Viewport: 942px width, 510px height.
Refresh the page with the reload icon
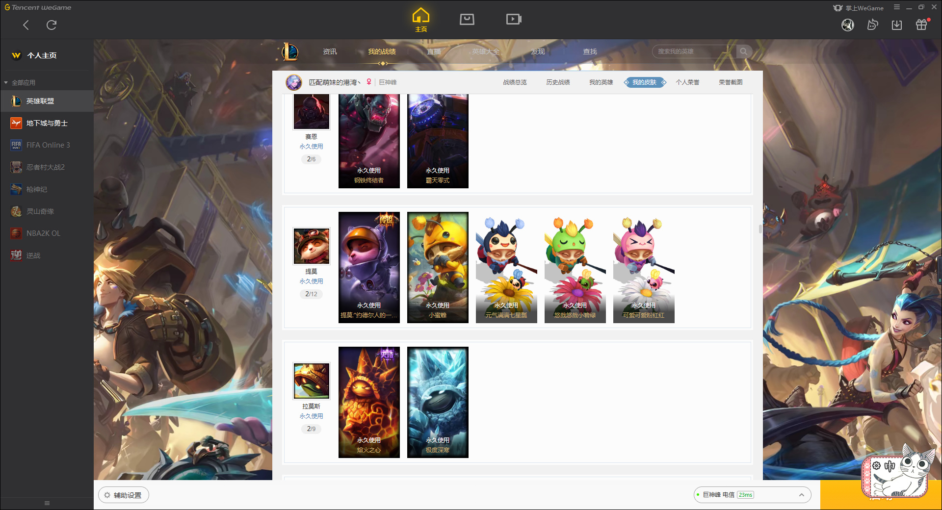(x=52, y=25)
